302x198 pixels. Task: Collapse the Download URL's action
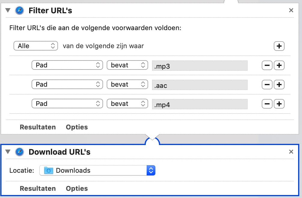pos(8,152)
